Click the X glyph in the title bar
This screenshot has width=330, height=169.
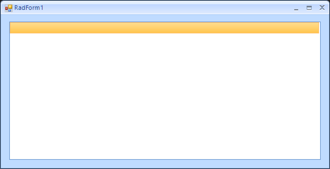pos(322,8)
